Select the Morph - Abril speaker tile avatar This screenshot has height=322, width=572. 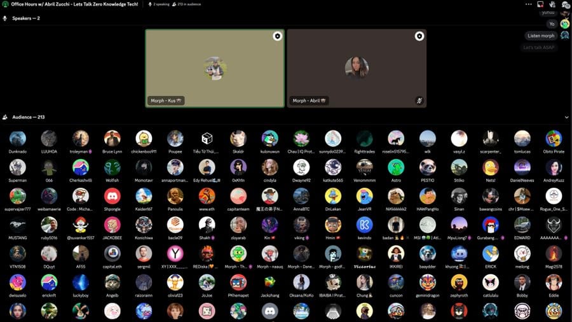pos(357,67)
